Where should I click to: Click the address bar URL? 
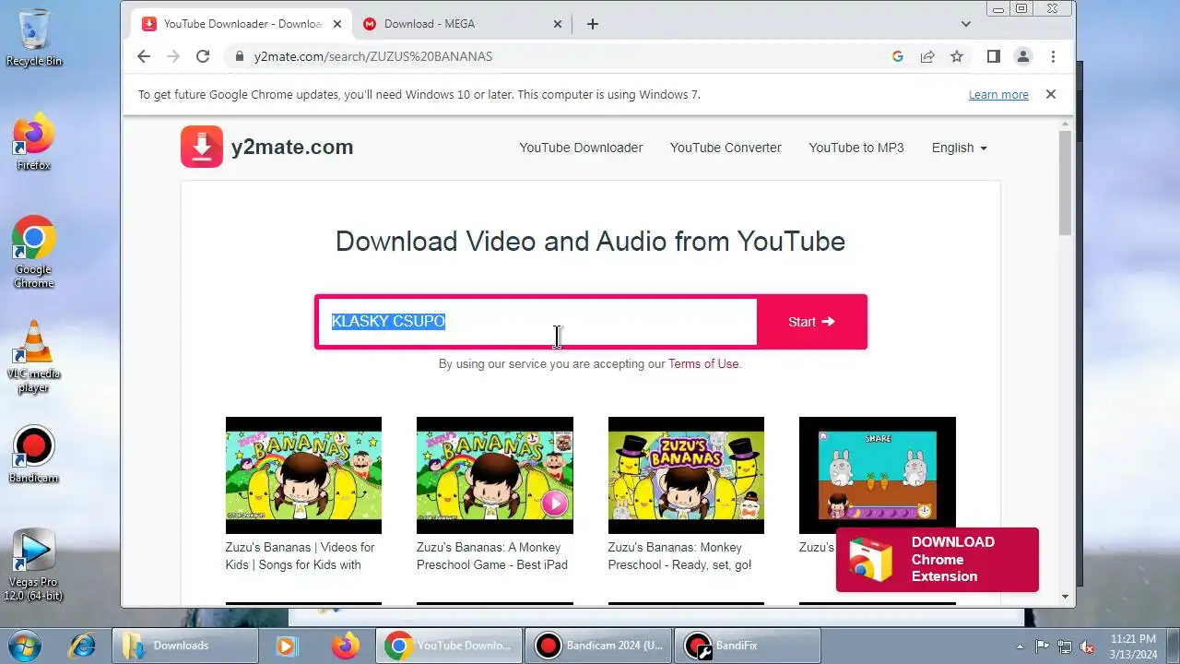pyautogui.click(x=373, y=56)
